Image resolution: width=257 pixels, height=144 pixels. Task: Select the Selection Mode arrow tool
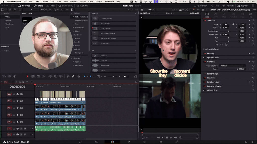(28, 76)
